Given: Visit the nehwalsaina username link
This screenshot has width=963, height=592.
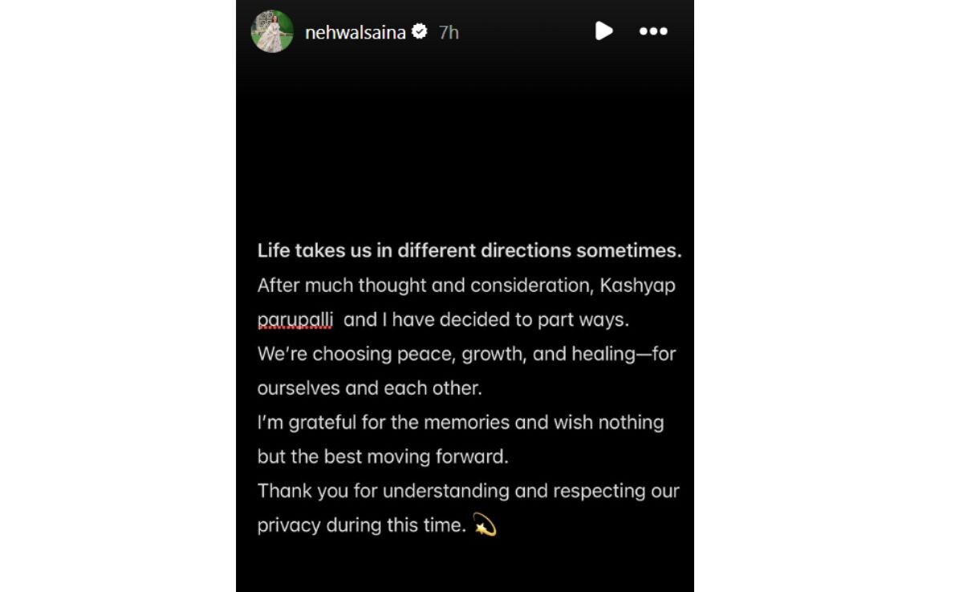Looking at the screenshot, I should pyautogui.click(x=355, y=33).
